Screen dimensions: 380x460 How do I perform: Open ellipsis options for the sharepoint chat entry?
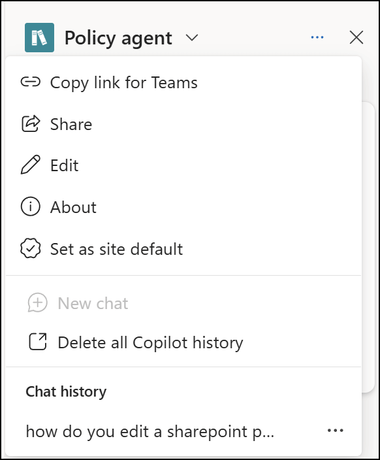click(x=335, y=431)
